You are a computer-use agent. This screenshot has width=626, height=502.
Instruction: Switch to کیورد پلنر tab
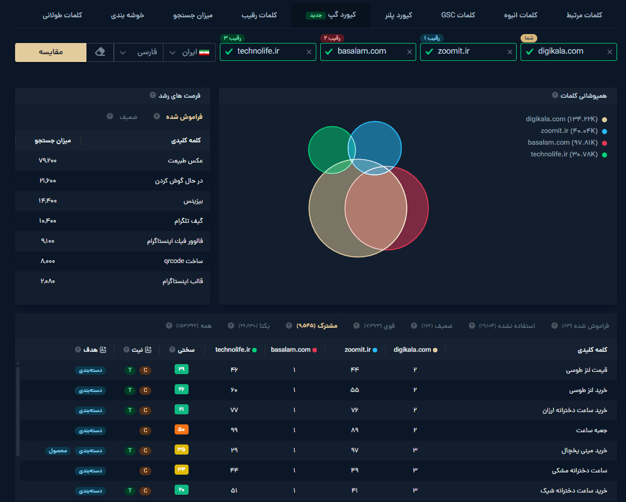398,15
